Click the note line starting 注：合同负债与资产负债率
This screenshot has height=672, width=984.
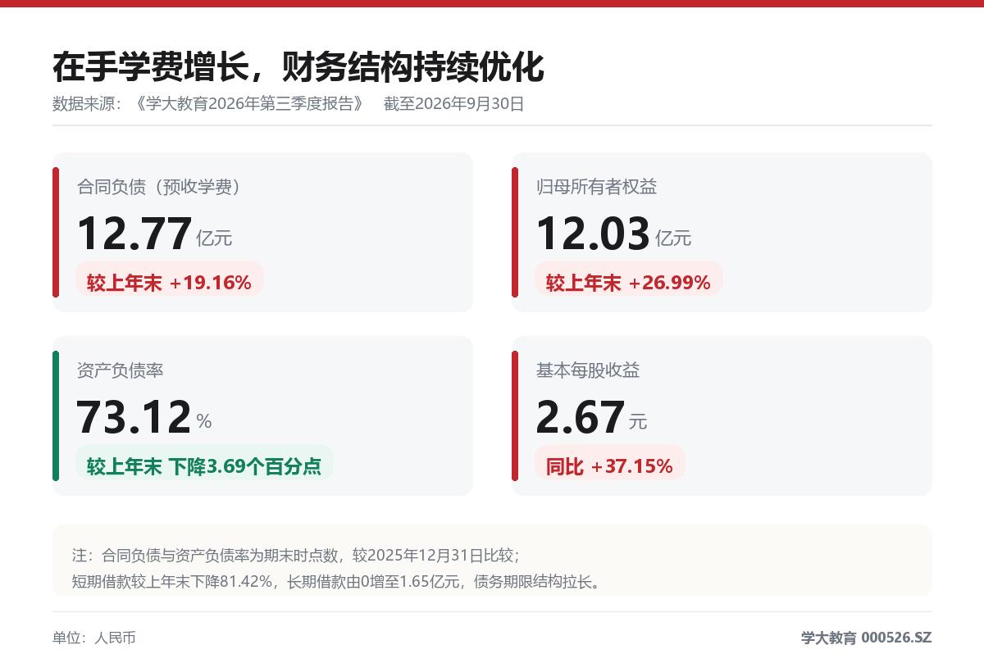click(x=296, y=556)
